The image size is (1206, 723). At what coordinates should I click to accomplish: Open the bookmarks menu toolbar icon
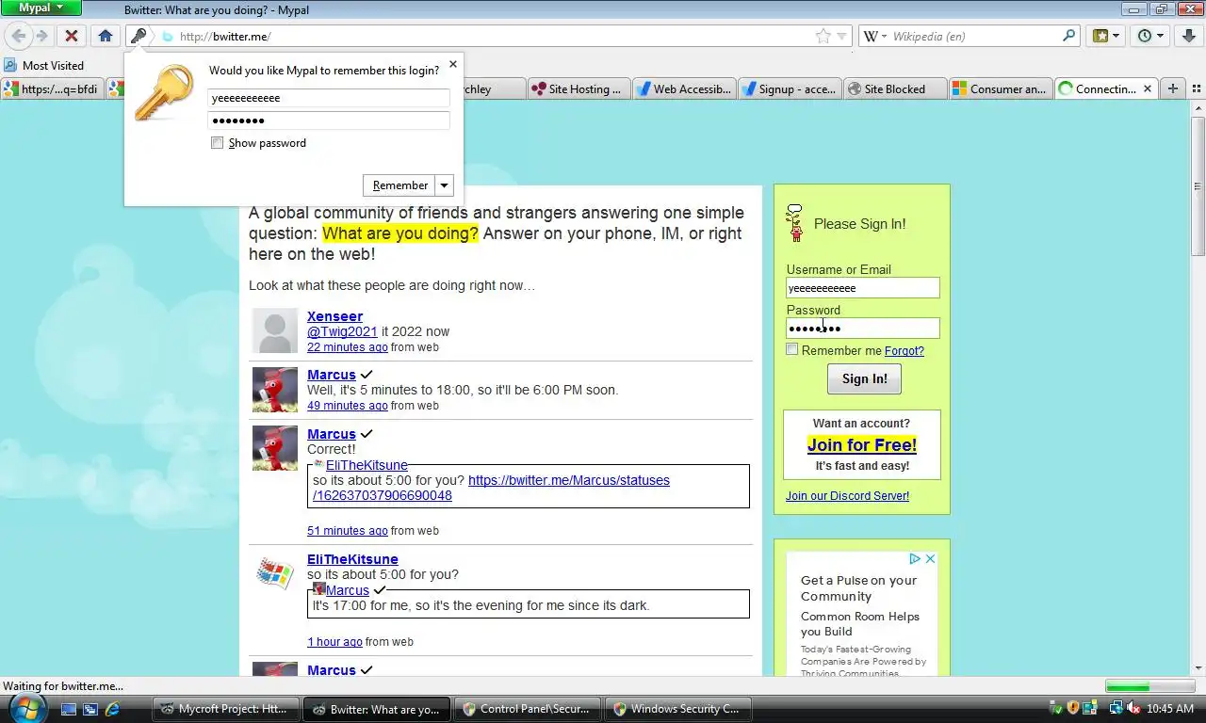pyautogui.click(x=1106, y=36)
